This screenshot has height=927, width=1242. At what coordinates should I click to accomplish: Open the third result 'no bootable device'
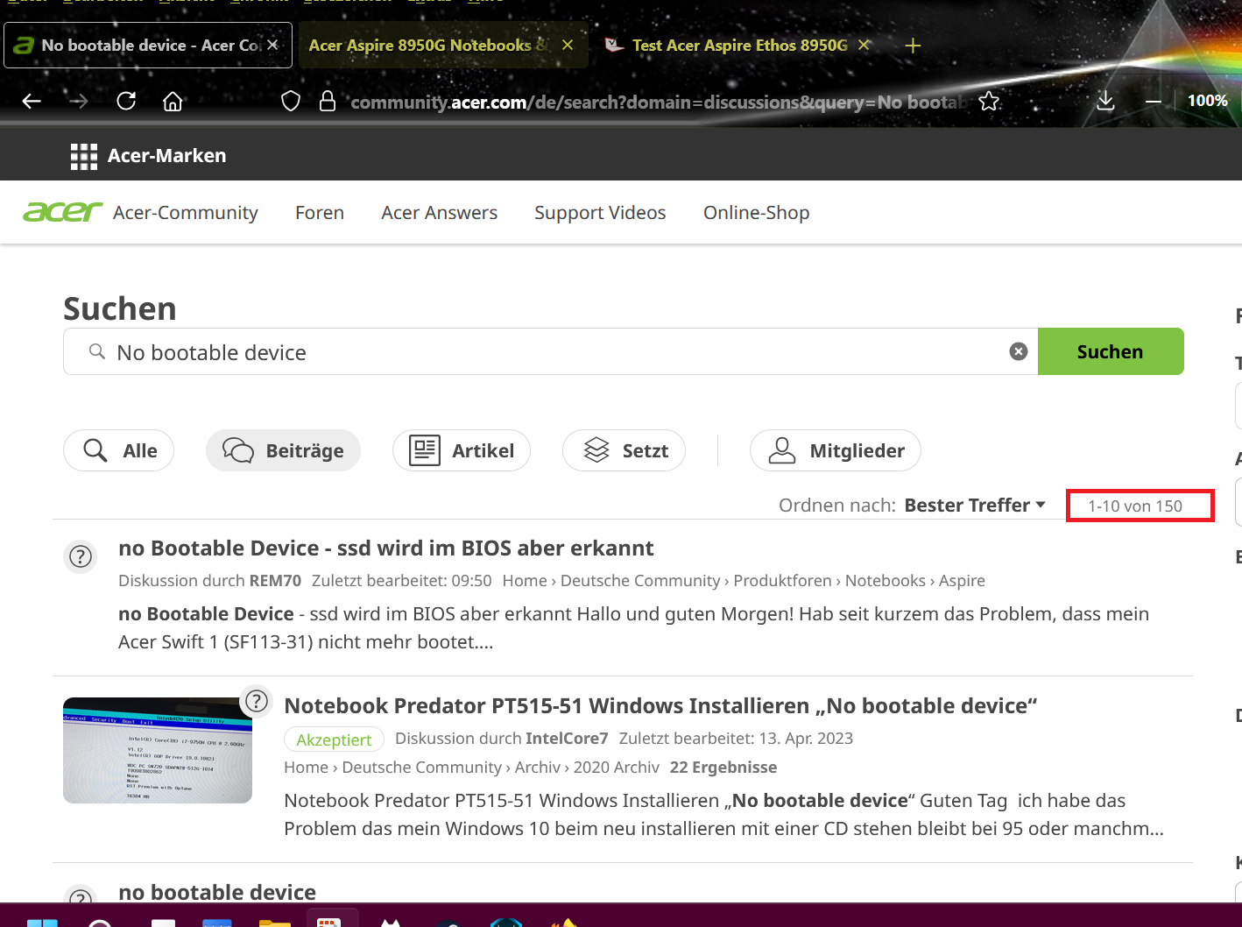tap(217, 892)
